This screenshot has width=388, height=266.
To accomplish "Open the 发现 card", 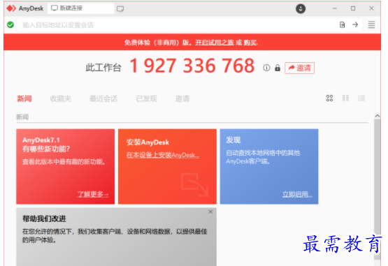I will pos(269,166).
